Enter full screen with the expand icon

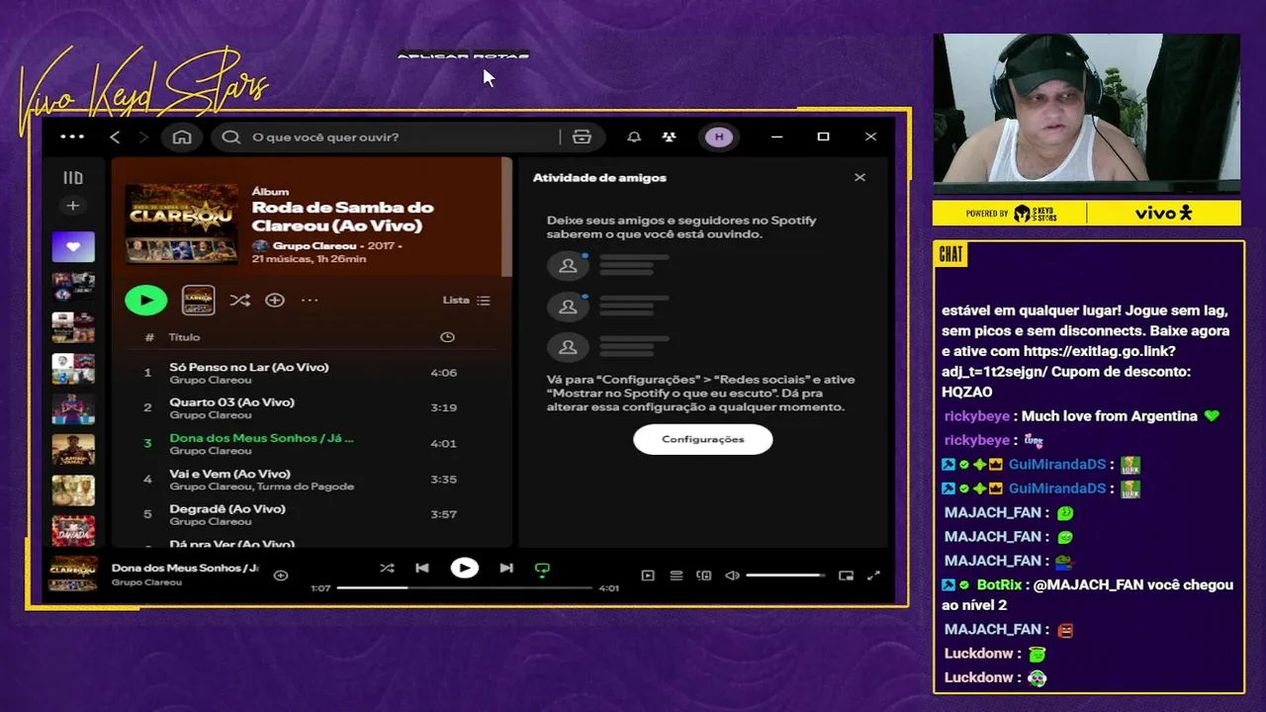(x=873, y=576)
